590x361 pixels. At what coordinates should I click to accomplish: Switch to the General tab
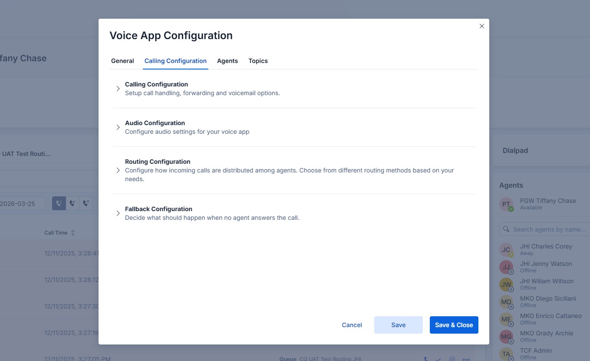122,61
